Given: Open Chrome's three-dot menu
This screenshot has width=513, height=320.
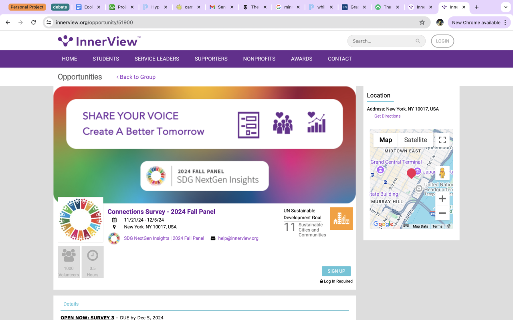Looking at the screenshot, I should (506, 22).
